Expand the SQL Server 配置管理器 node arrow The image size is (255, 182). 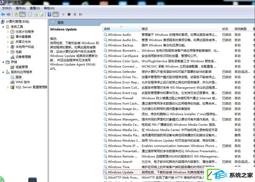point(8,87)
